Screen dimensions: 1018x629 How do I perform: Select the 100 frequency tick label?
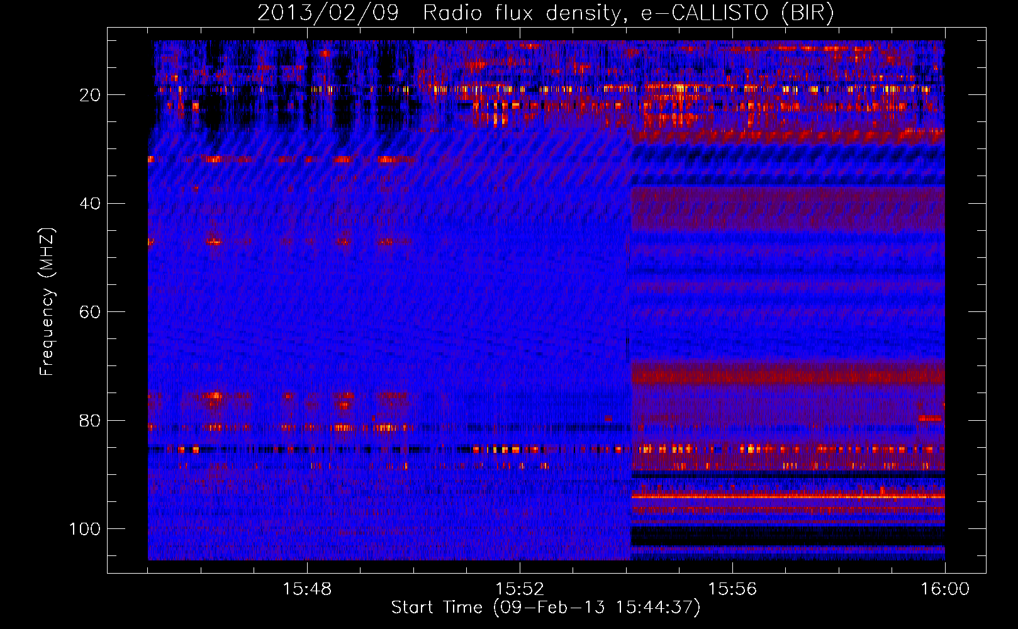[x=85, y=529]
